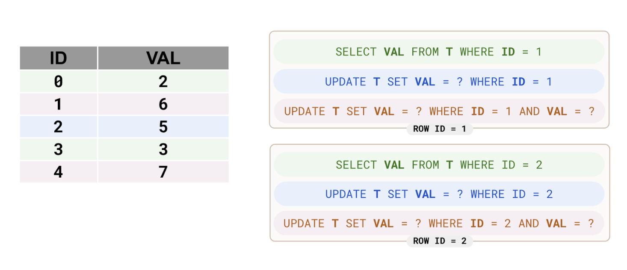Click the SELECT statement for ID = 1
627x270 pixels.
pos(439,52)
